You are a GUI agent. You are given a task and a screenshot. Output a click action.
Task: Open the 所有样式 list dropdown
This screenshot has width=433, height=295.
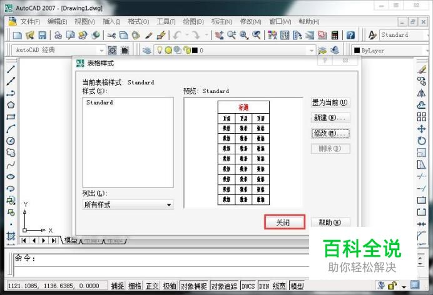[x=128, y=205]
